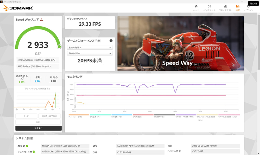
Task: Click the システム情報 v5.92.1497 field
Action: click(x=215, y=151)
